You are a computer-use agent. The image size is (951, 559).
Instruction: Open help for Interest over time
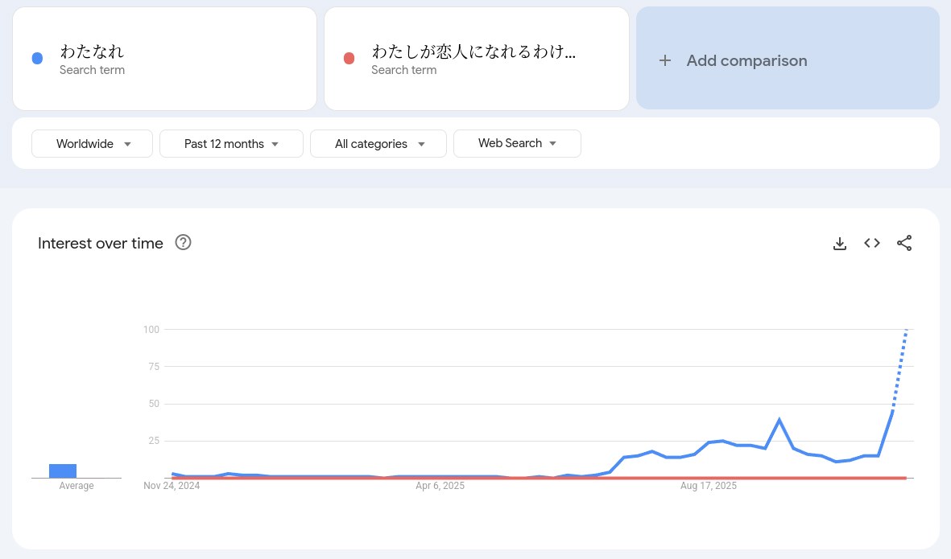183,242
